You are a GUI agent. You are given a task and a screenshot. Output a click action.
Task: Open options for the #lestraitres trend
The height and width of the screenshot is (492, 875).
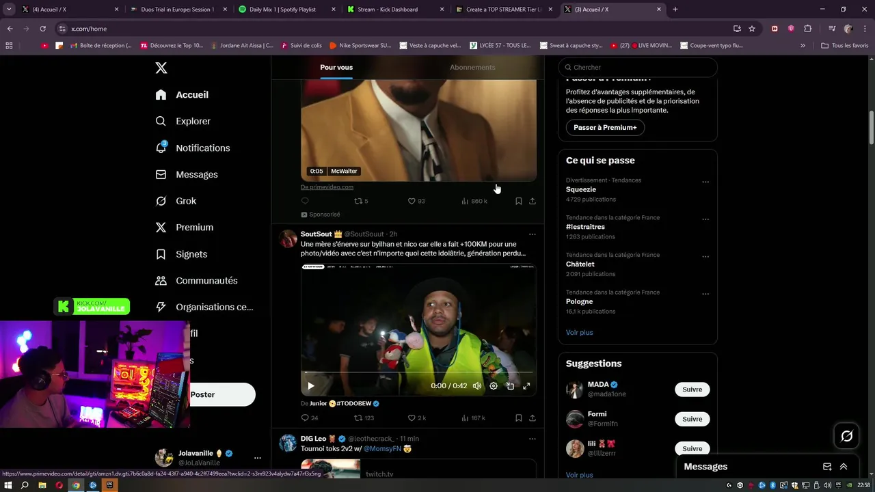[x=705, y=219]
